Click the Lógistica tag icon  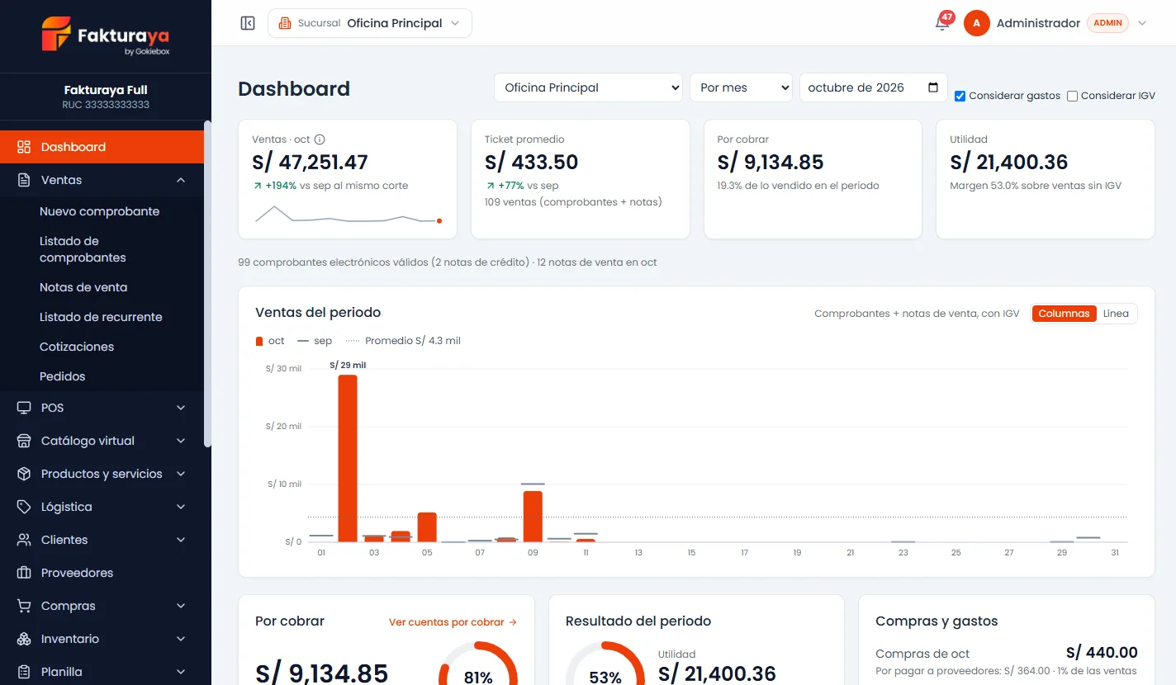24,507
